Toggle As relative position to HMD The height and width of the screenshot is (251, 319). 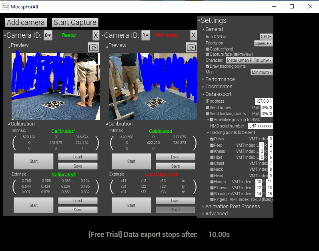tap(211, 120)
